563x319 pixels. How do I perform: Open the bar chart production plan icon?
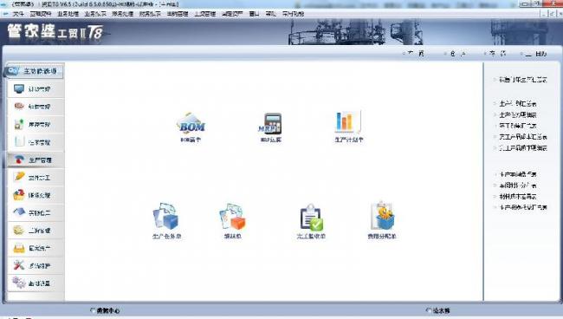(348, 127)
